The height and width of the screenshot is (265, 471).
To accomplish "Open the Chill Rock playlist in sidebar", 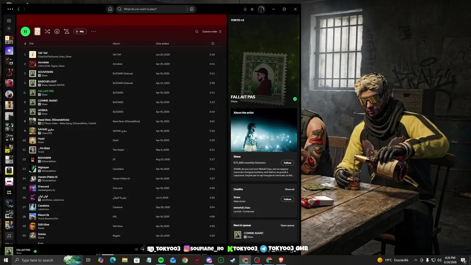I will [x=9, y=192].
